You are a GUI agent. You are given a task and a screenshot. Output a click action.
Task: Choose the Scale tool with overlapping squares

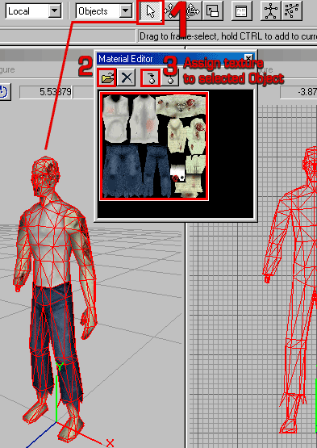pyautogui.click(x=212, y=11)
